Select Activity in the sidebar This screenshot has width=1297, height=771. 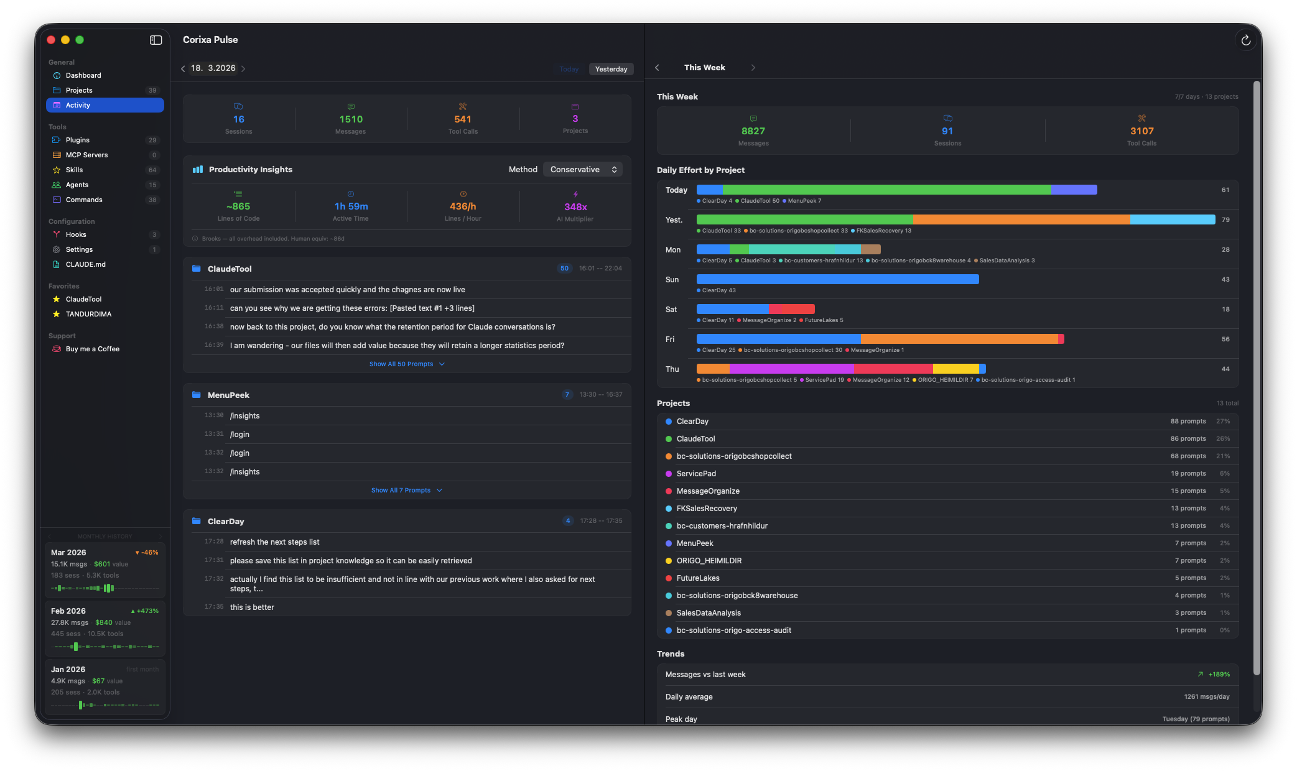click(x=77, y=105)
